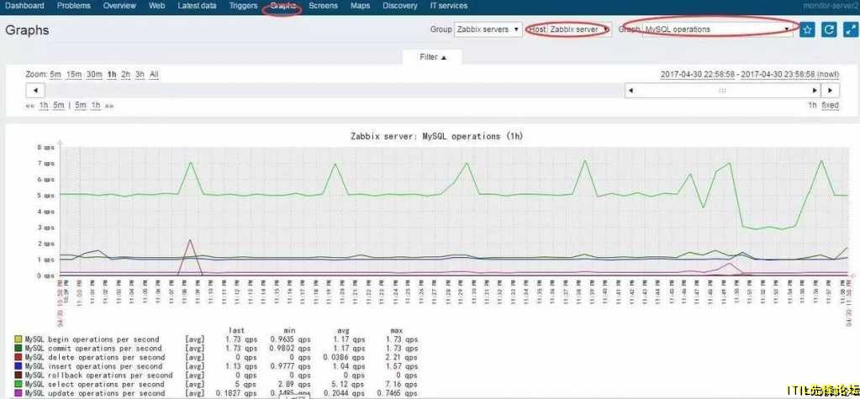Click the refresh icon next to the star

point(829,29)
